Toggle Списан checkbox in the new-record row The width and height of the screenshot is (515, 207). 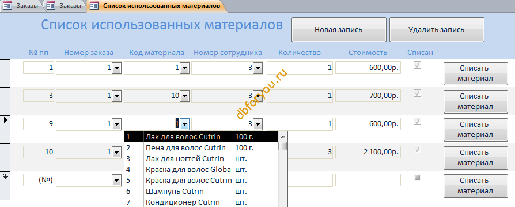coord(418,178)
